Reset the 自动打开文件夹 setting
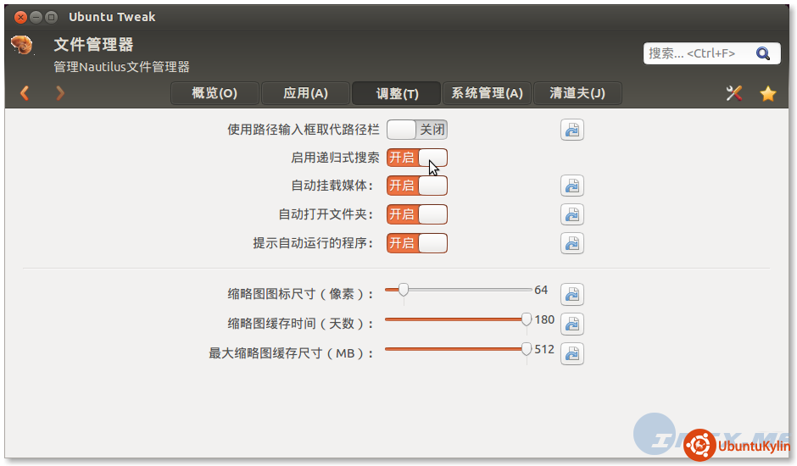 click(572, 215)
